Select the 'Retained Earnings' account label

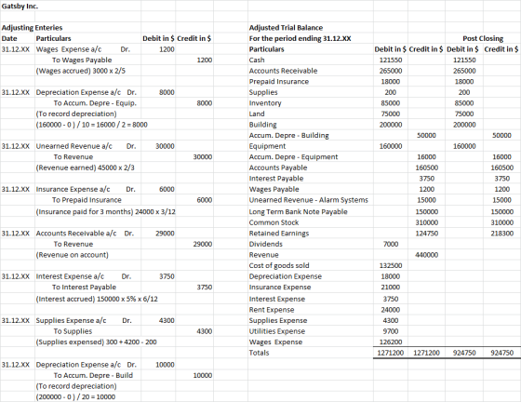point(279,234)
